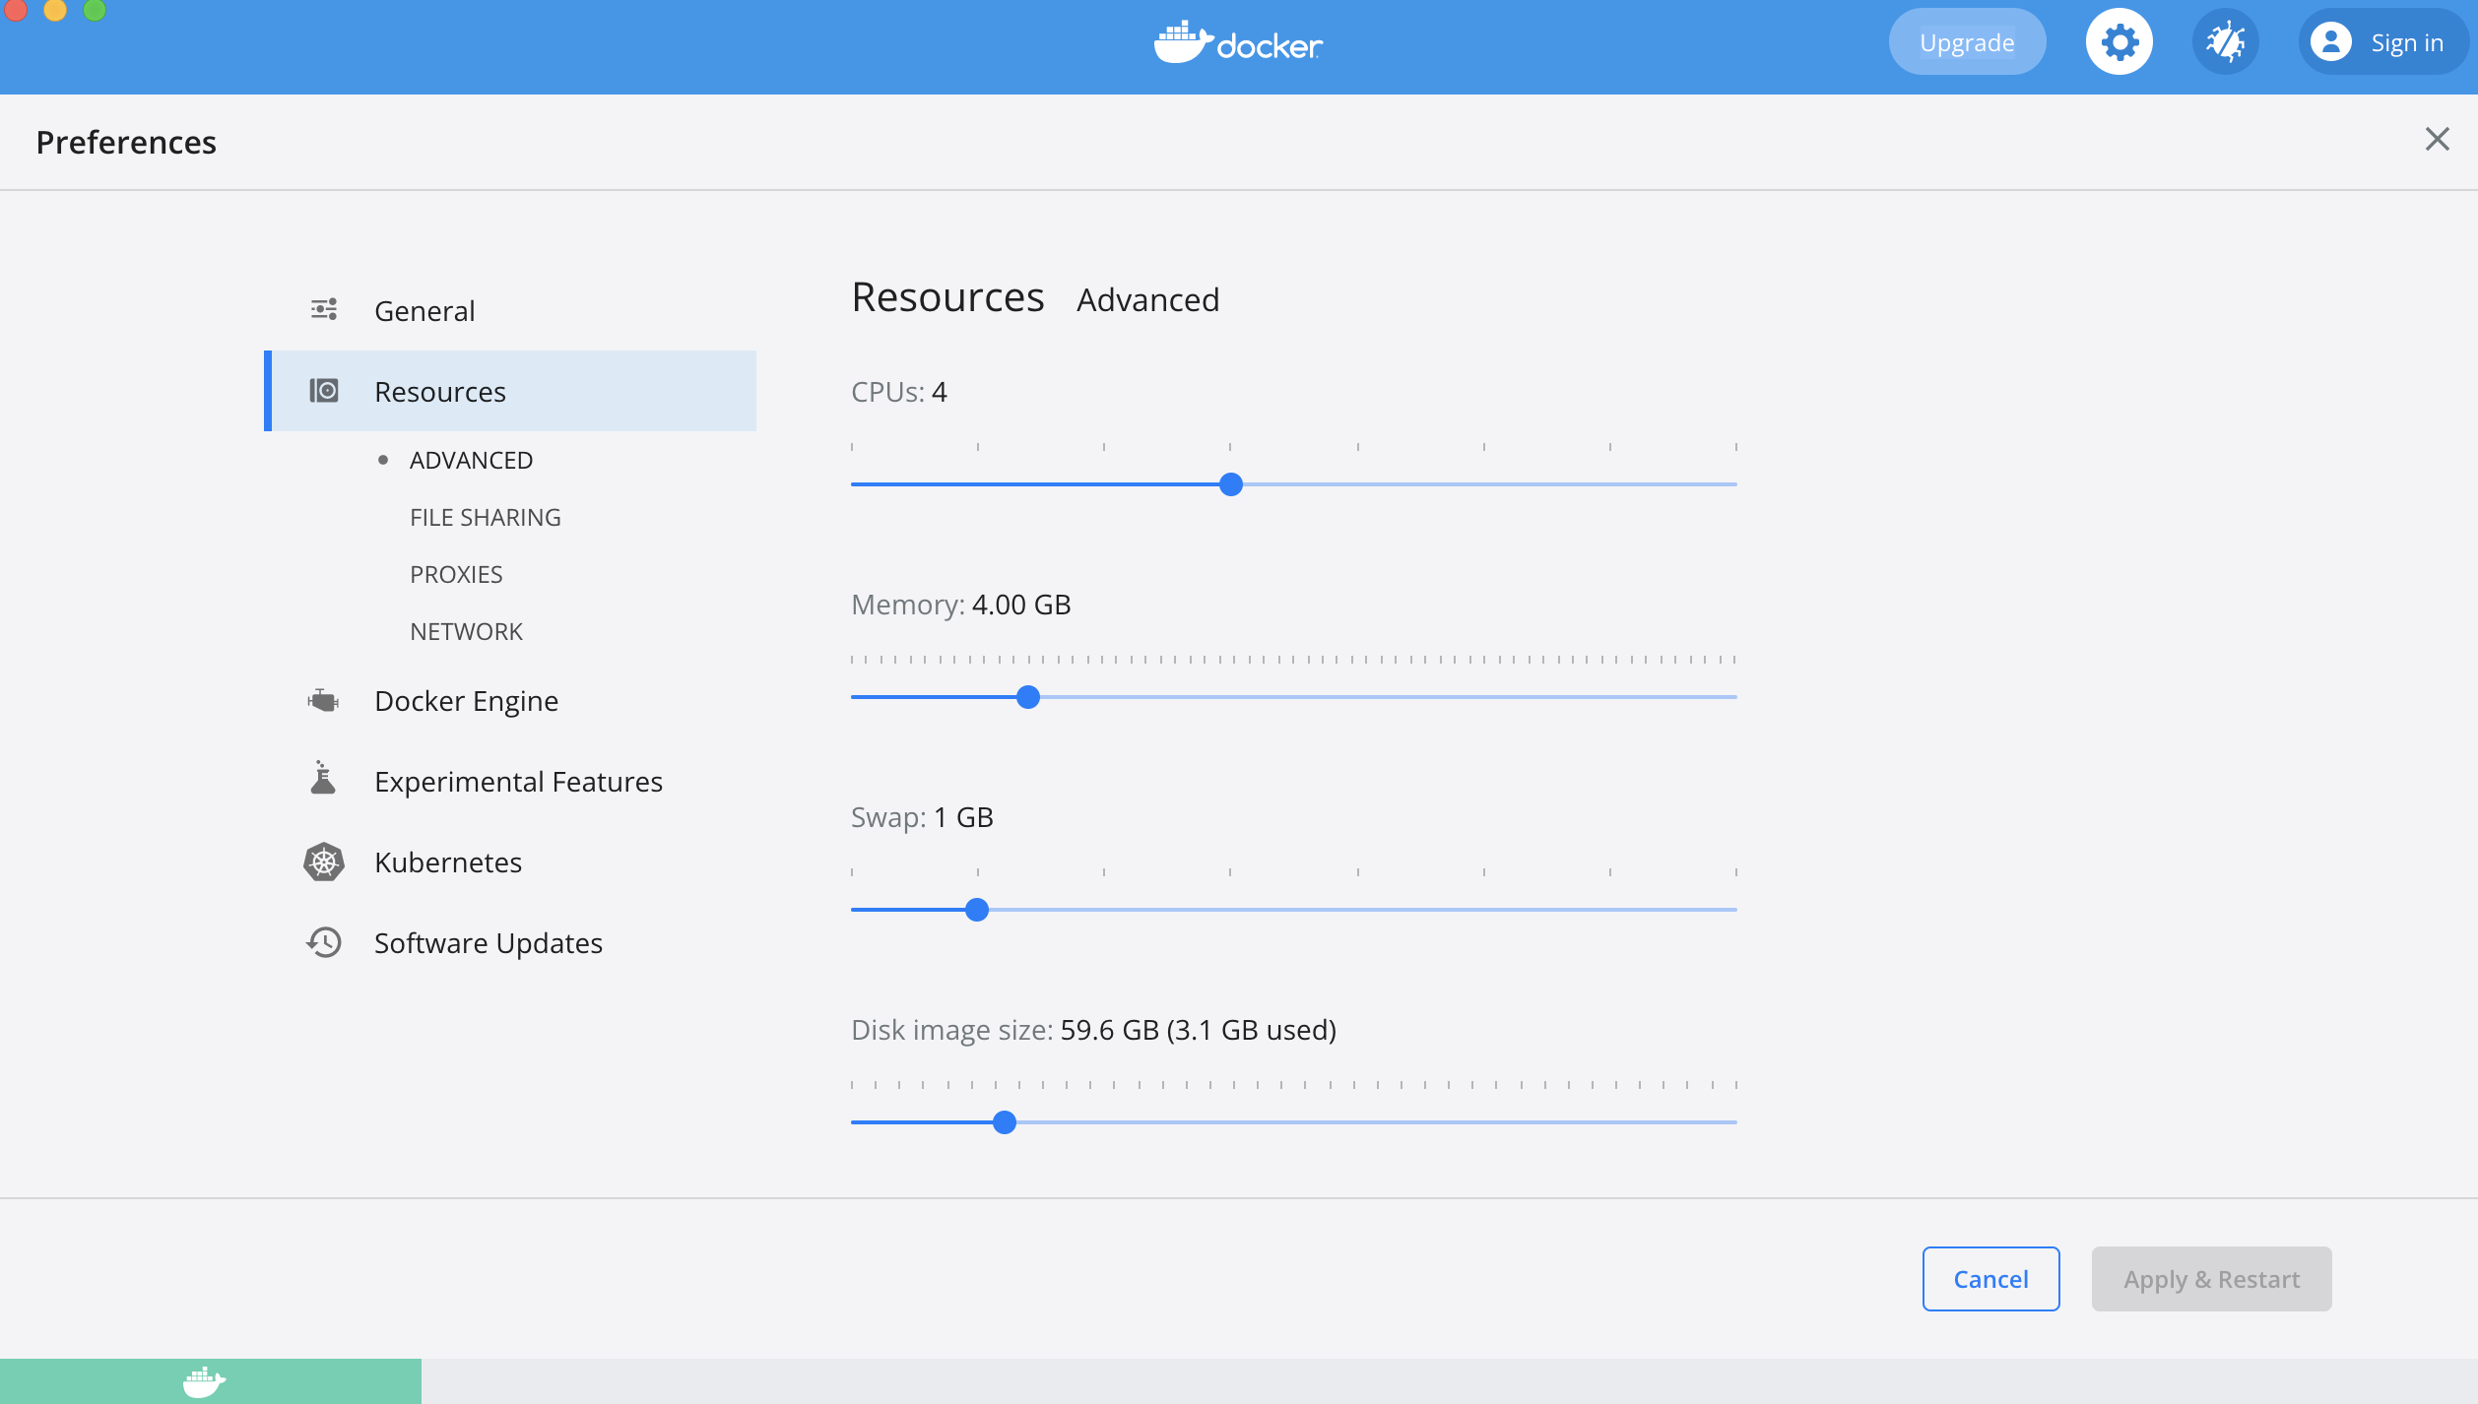Image resolution: width=2478 pixels, height=1404 pixels.
Task: Click the whale status icon in footer
Action: [x=204, y=1381]
